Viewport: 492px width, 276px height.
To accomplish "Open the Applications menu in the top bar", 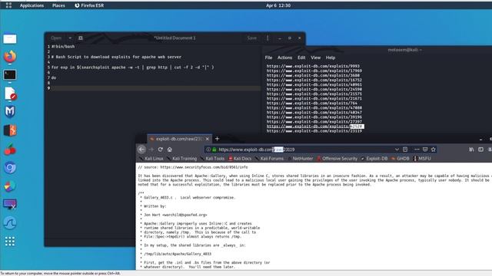I will [32, 5].
